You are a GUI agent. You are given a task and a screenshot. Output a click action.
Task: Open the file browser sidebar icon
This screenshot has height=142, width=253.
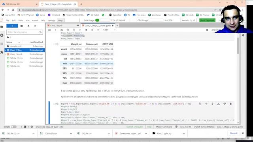pyautogui.click(x=2, y=27)
